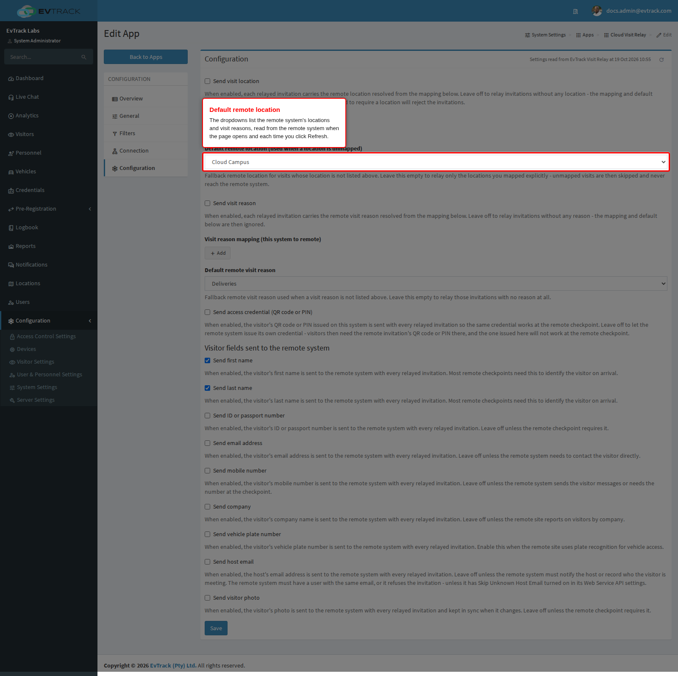Click the Vehicles car icon
Viewport: 678px width, 676px height.
click(x=11, y=172)
